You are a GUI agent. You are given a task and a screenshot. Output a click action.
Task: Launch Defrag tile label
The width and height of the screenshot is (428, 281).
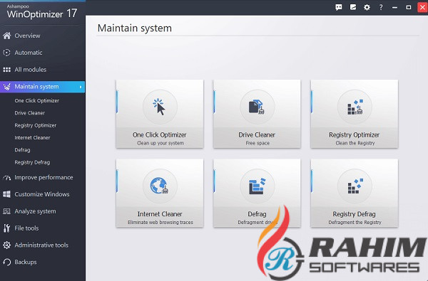(257, 214)
